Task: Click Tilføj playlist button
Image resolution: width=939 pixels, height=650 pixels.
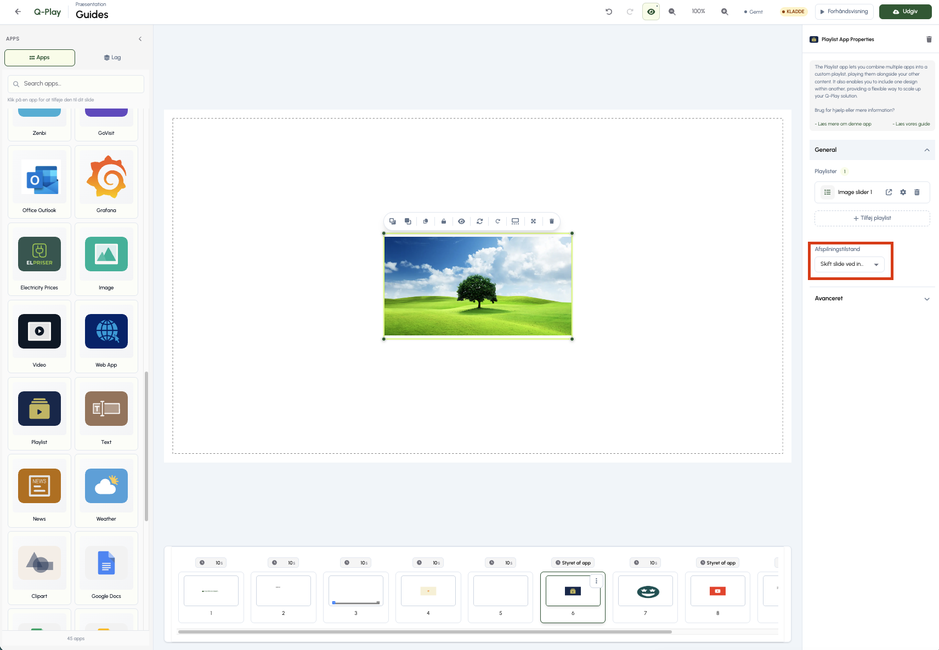Action: [x=872, y=218]
